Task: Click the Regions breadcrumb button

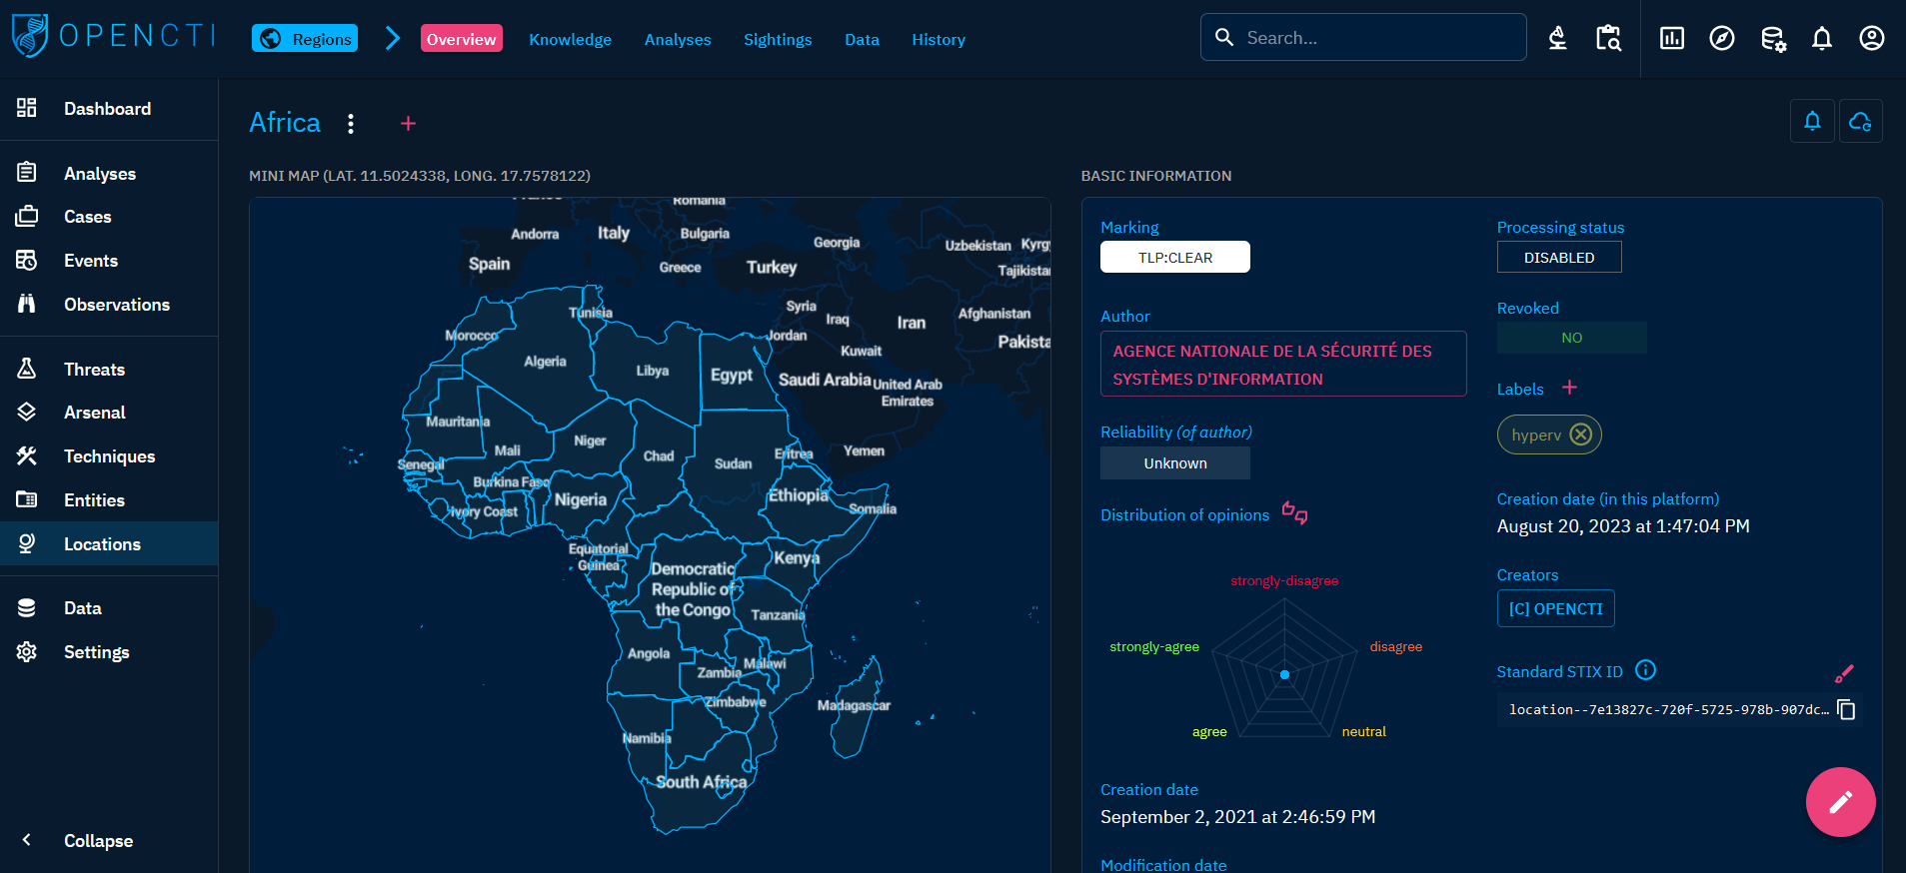Action: click(305, 39)
